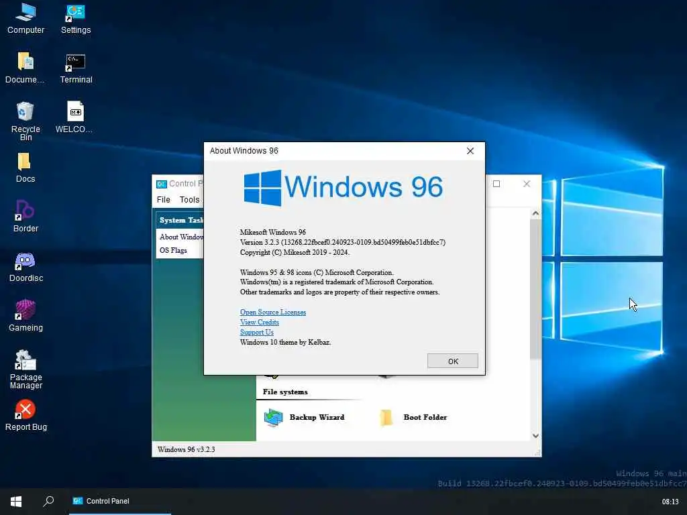Click the Control Panel vertical scrollbar thumb
687x515 pixels.
click(535, 289)
